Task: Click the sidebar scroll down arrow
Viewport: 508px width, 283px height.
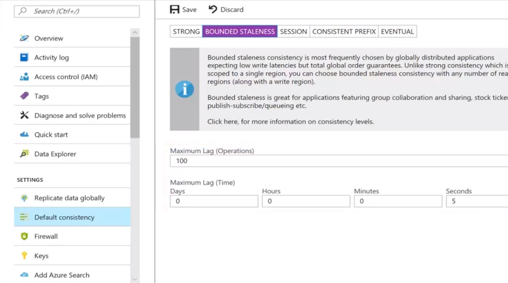Action: [x=135, y=279]
